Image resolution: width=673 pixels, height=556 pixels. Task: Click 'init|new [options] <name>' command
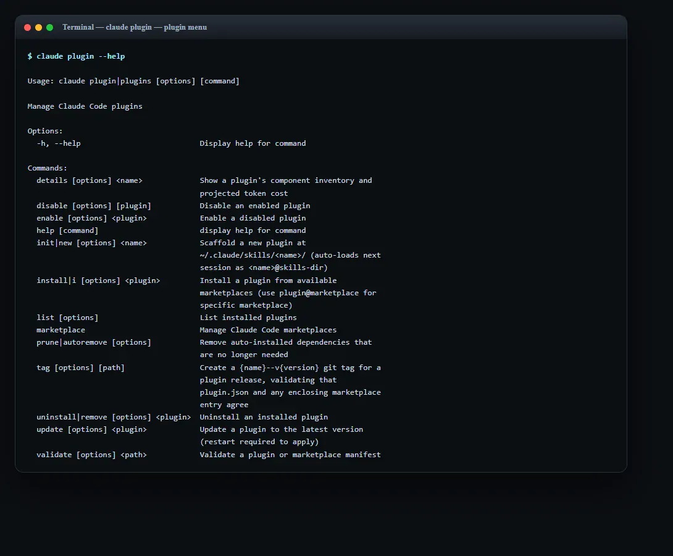92,243
